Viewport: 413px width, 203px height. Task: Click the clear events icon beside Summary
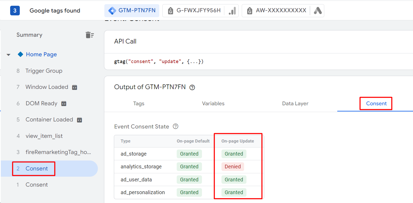click(90, 35)
